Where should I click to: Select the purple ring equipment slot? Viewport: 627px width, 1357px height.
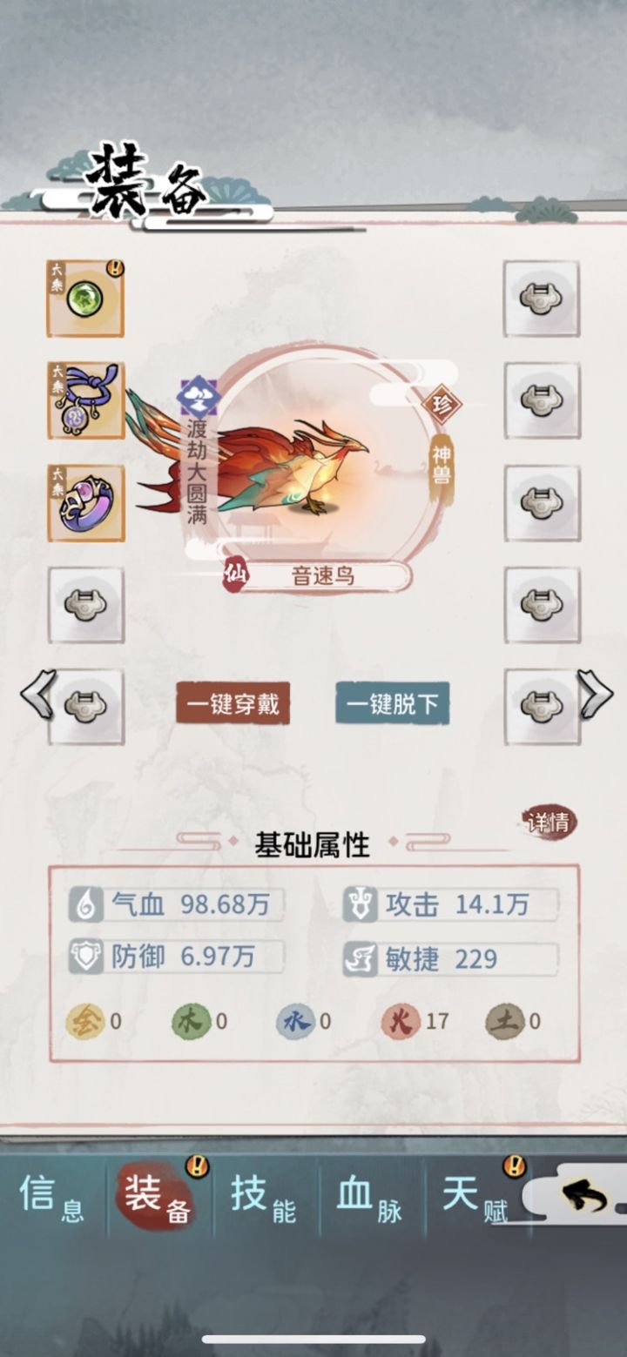click(85, 502)
